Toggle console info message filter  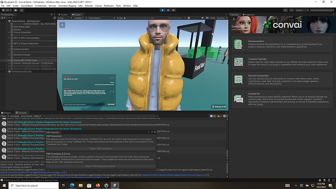tap(213, 116)
